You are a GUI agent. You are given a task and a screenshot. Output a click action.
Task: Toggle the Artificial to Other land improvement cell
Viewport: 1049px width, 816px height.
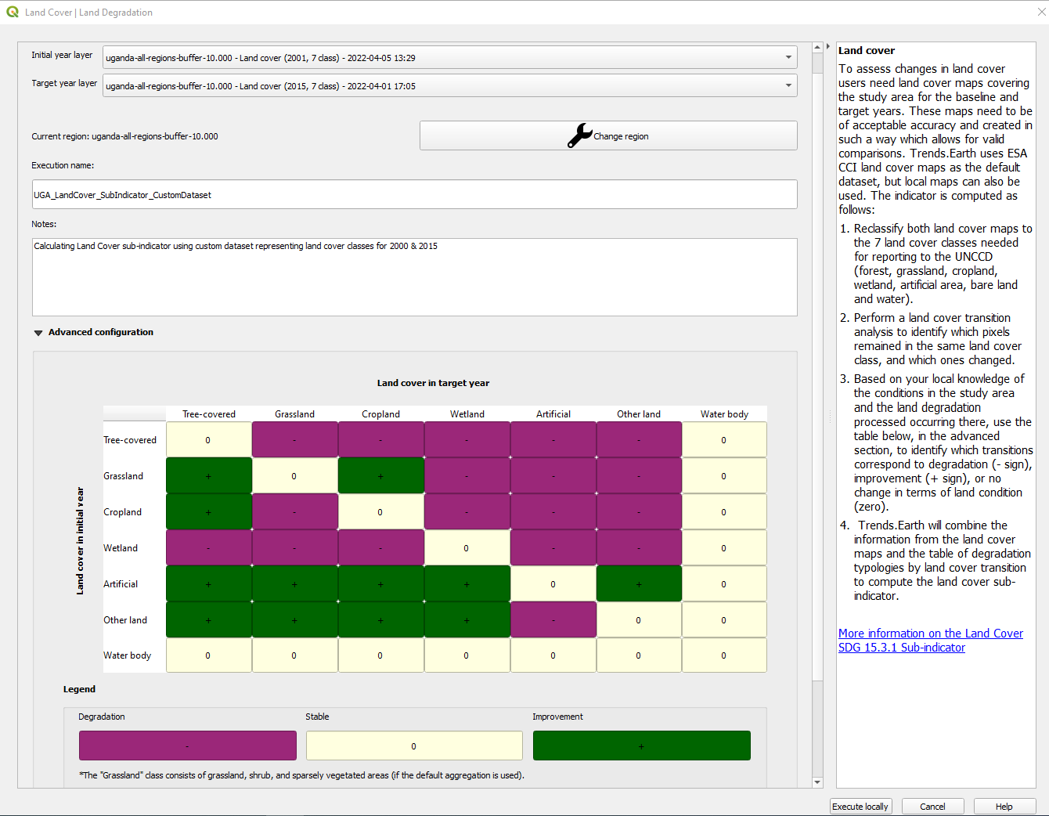[639, 583]
